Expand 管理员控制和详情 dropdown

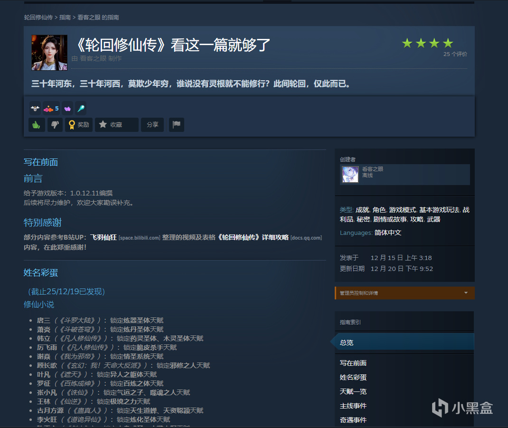tap(405, 293)
